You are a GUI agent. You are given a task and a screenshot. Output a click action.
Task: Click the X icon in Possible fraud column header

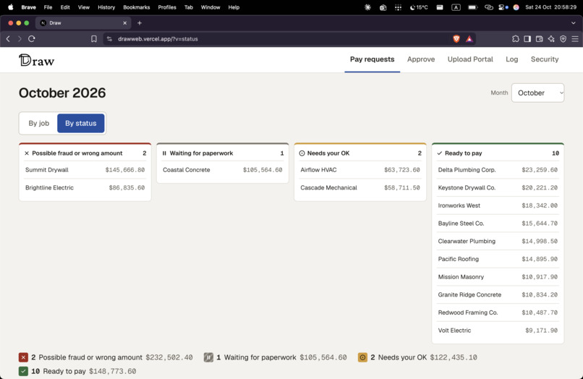[x=27, y=153]
